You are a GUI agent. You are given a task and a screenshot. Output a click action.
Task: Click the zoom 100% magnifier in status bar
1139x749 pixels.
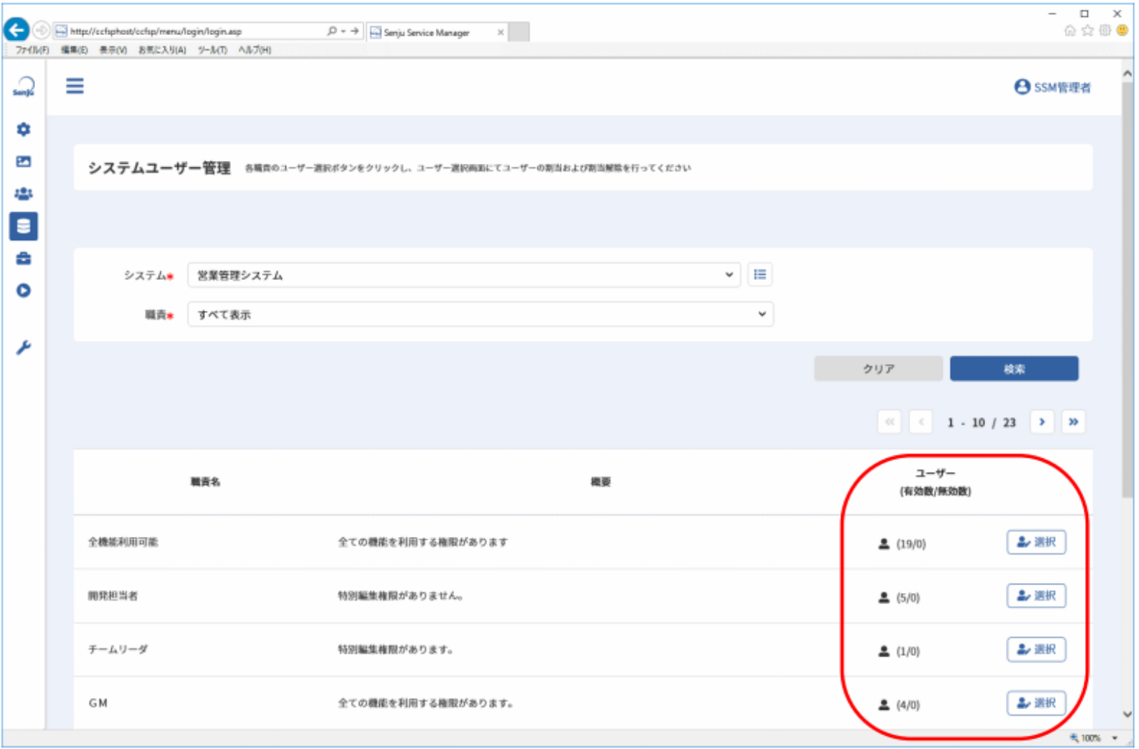[x=1075, y=738]
